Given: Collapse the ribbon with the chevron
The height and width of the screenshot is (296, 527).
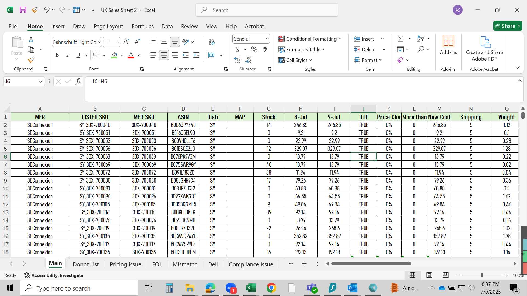Looking at the screenshot, I should [x=518, y=67].
